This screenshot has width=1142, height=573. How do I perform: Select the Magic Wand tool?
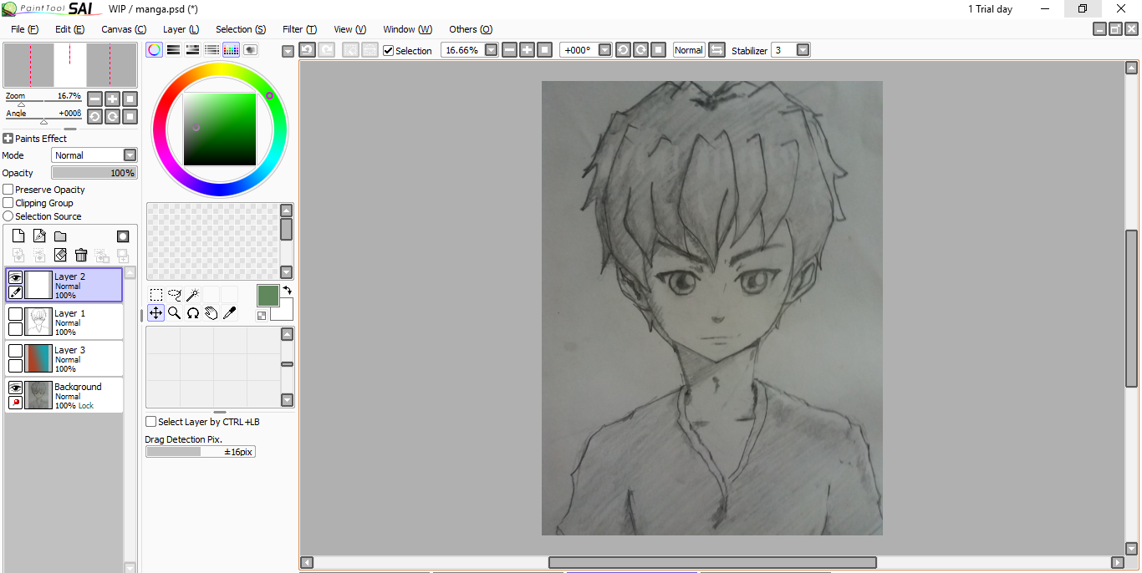193,294
